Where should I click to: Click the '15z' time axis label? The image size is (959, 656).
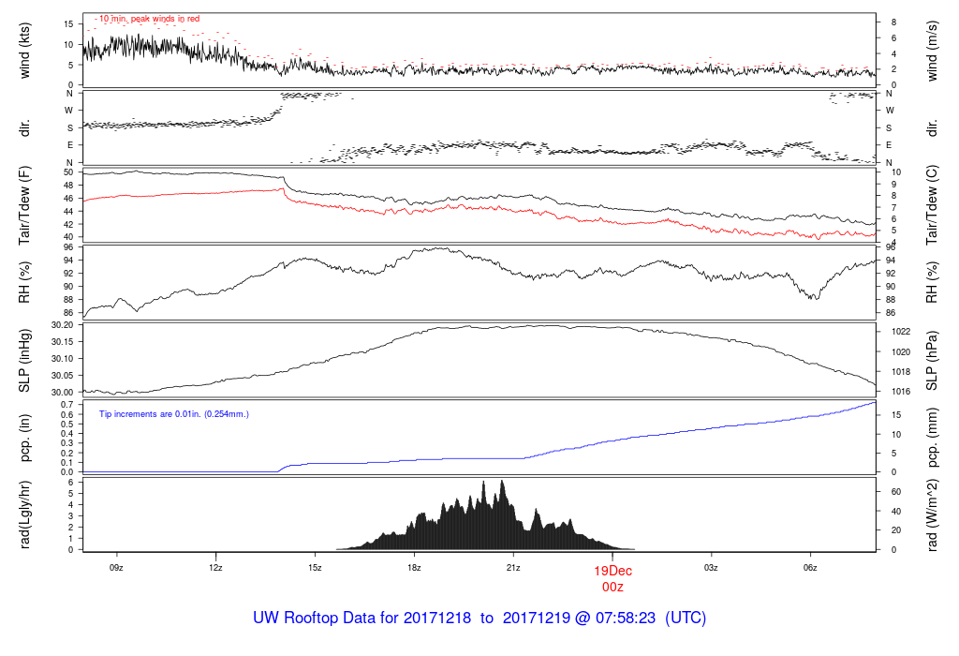[x=315, y=568]
